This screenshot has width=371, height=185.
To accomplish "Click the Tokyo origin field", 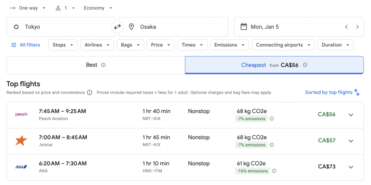I will coord(61,27).
